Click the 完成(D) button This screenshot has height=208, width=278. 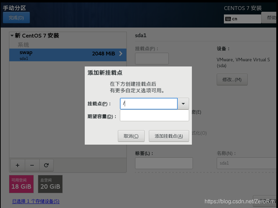[16, 18]
